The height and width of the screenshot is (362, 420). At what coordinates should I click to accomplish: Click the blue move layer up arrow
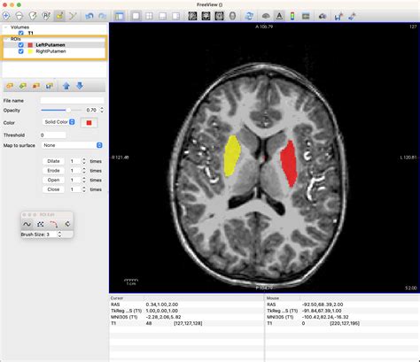66,86
